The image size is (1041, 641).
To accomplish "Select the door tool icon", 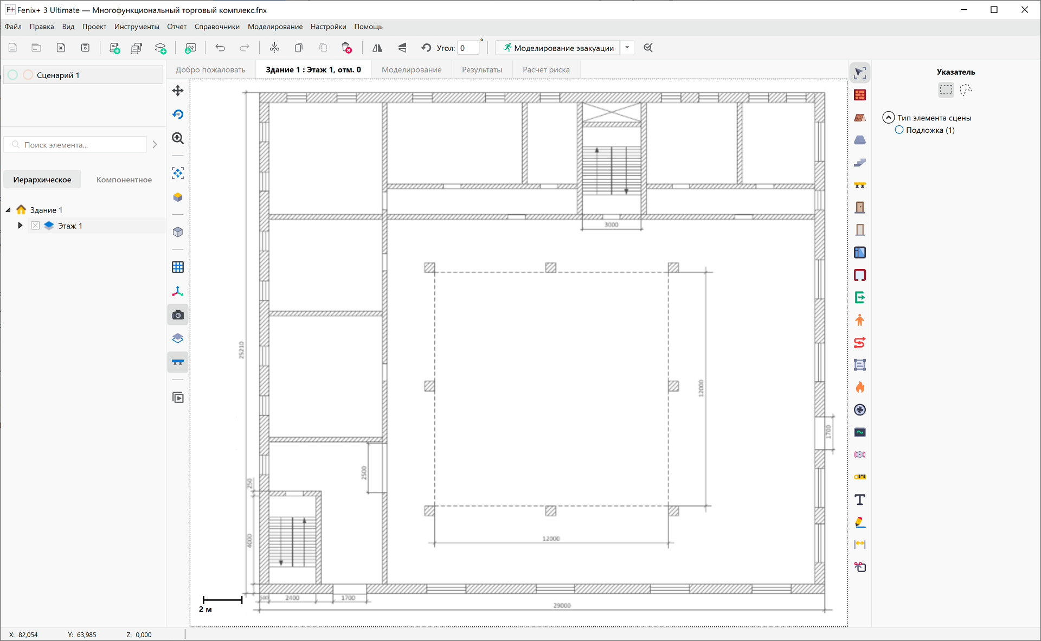I will pyautogui.click(x=860, y=207).
